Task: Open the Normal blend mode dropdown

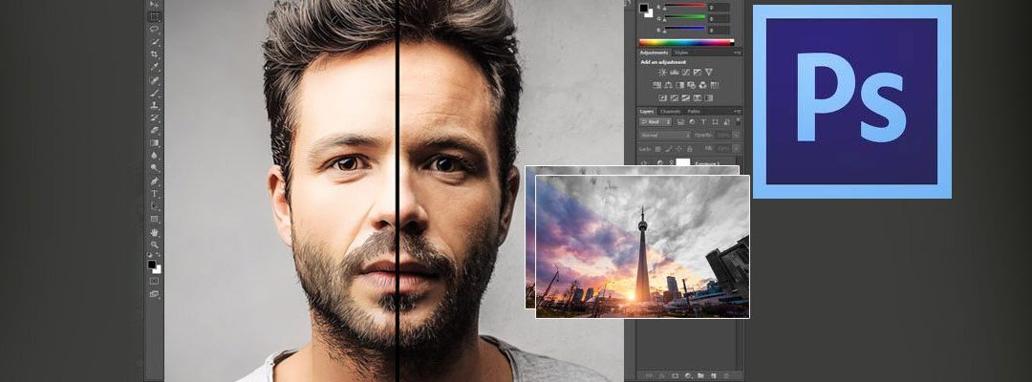Action: point(663,136)
